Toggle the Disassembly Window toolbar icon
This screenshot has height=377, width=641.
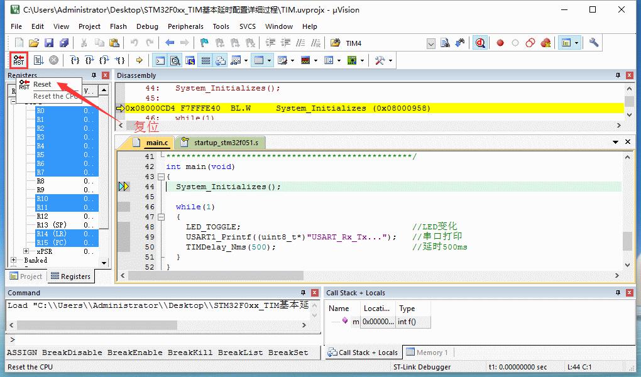(175, 61)
